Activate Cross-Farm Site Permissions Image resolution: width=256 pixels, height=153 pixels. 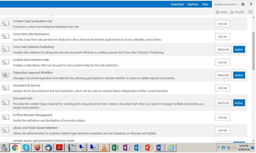coord(222,37)
